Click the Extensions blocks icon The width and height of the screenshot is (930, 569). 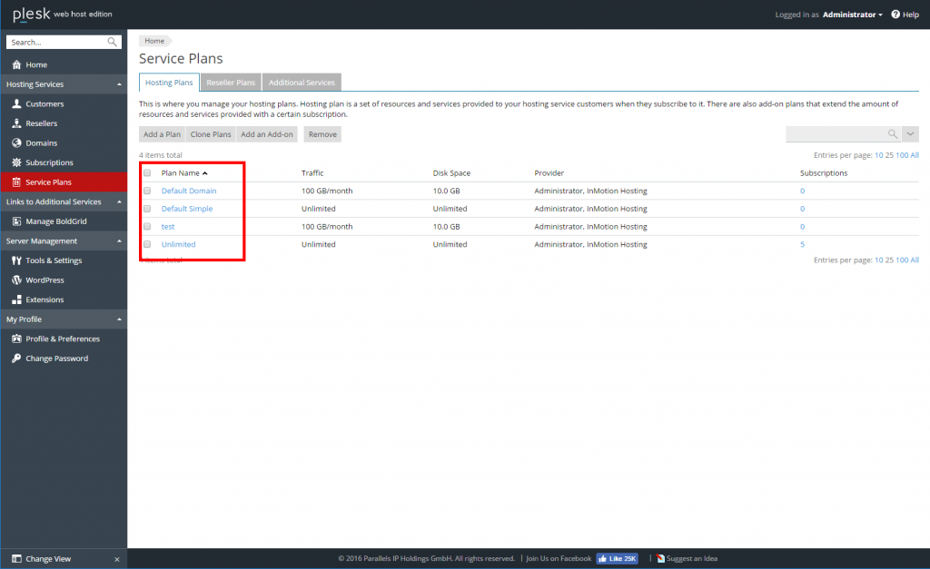coord(16,299)
